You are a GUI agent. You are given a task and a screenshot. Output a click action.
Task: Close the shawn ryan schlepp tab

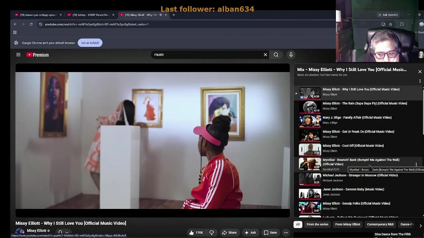(61, 15)
